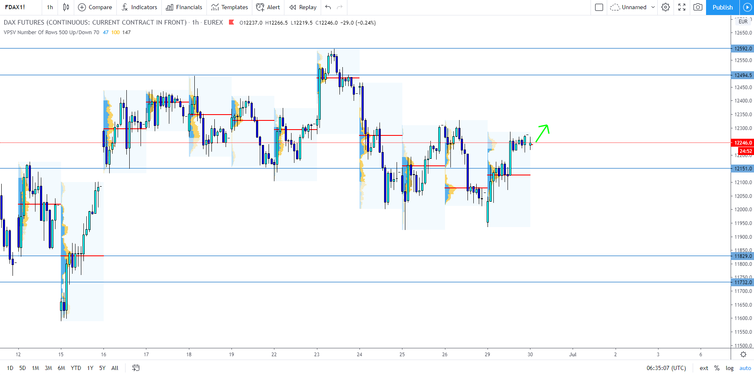This screenshot has width=754, height=375.
Task: Click the Compare symbol button
Action: point(95,7)
